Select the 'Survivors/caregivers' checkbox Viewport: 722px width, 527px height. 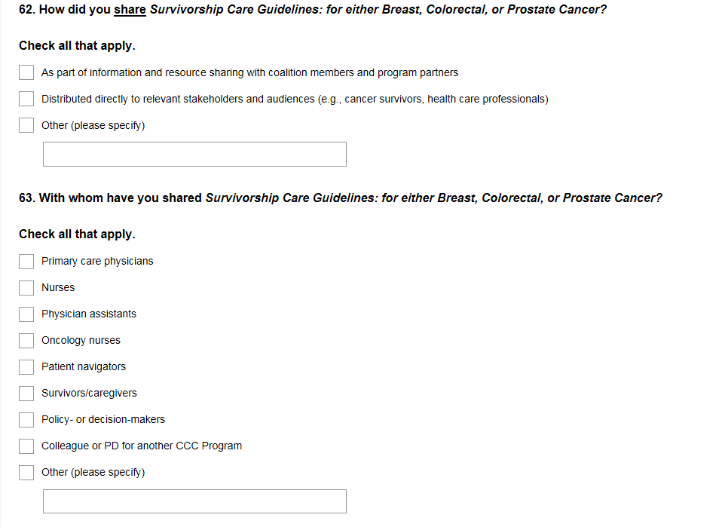tap(26, 393)
